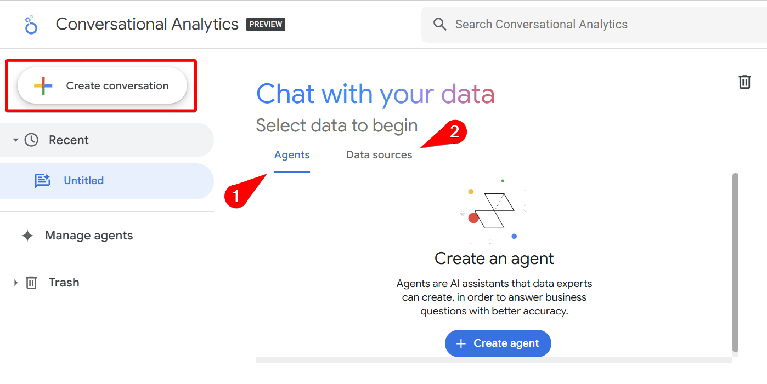This screenshot has height=384, width=767.
Task: Click the vertical scrollbar of agents panel
Action: pos(735,263)
